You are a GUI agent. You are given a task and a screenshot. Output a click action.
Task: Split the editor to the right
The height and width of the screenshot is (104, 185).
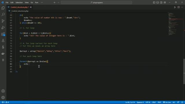pyautogui.click(x=179, y=7)
